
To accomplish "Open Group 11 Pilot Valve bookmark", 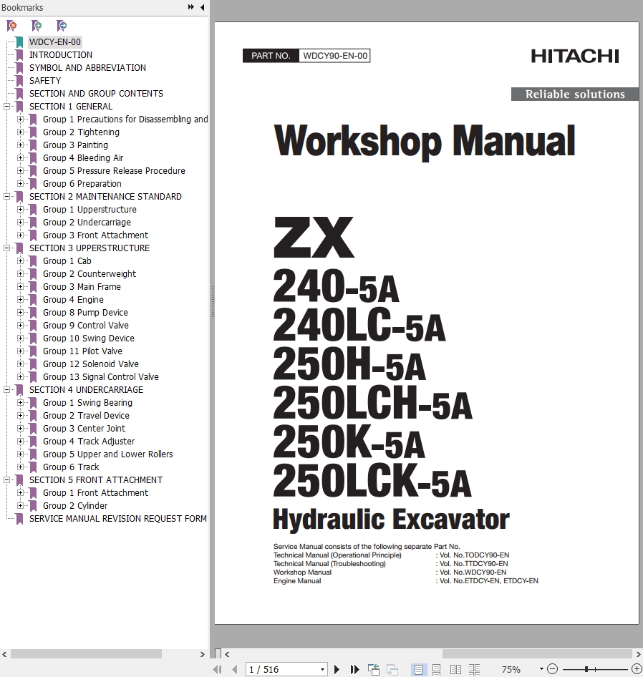I will pos(82,351).
